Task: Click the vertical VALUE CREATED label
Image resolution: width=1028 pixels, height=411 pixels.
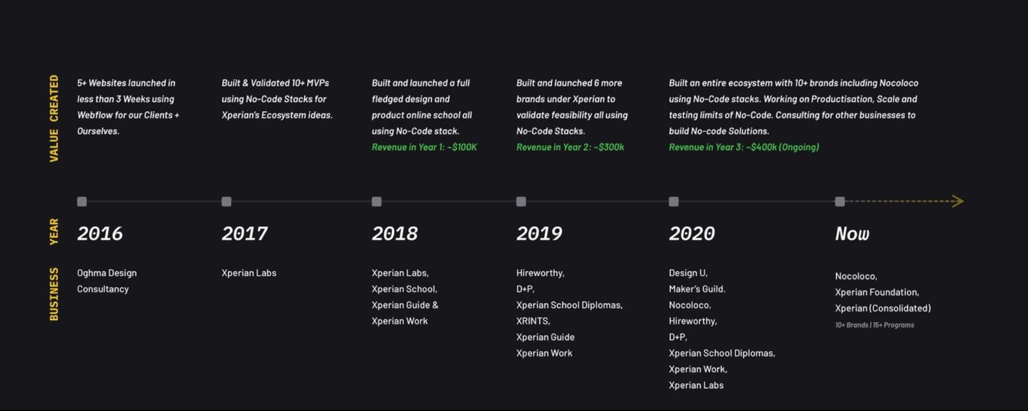Action: click(x=54, y=118)
